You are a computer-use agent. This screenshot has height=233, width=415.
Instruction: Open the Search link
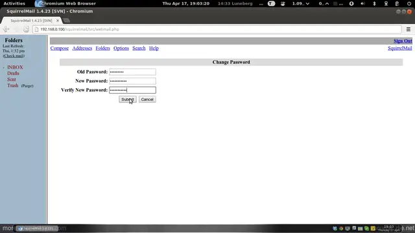139,48
